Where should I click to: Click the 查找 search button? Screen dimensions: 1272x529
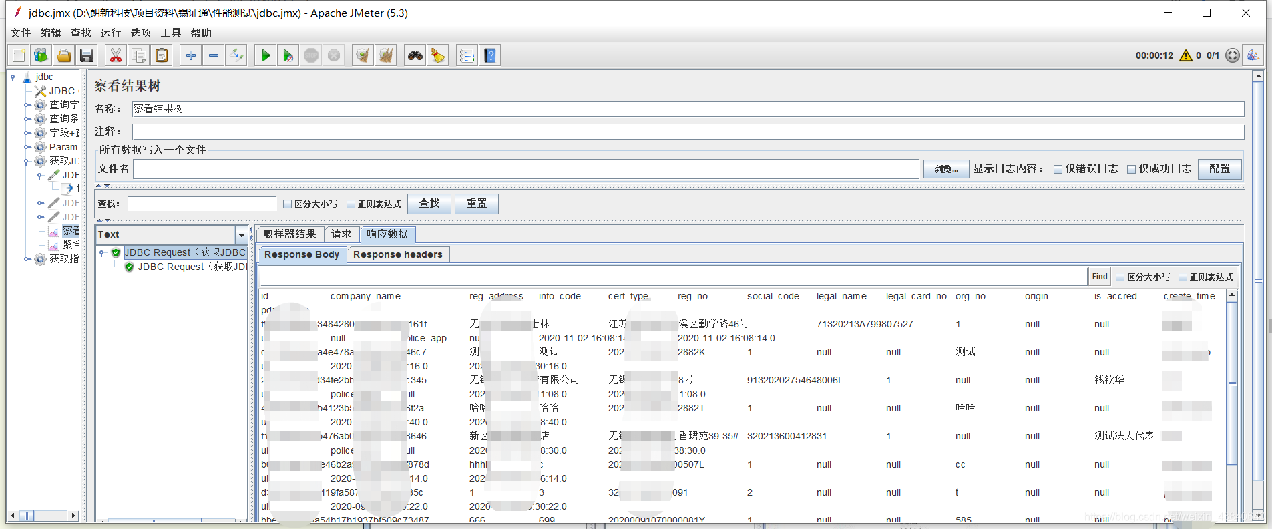[429, 204]
